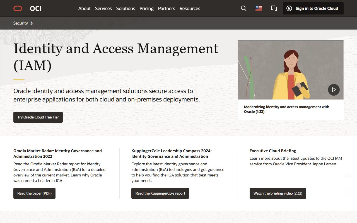Image resolution: width=357 pixels, height=223 pixels.
Task: Click the US flag country selector icon
Action: click(259, 8)
